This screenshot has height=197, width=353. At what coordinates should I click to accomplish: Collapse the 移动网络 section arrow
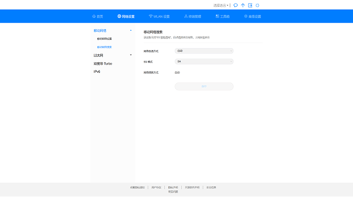131,30
